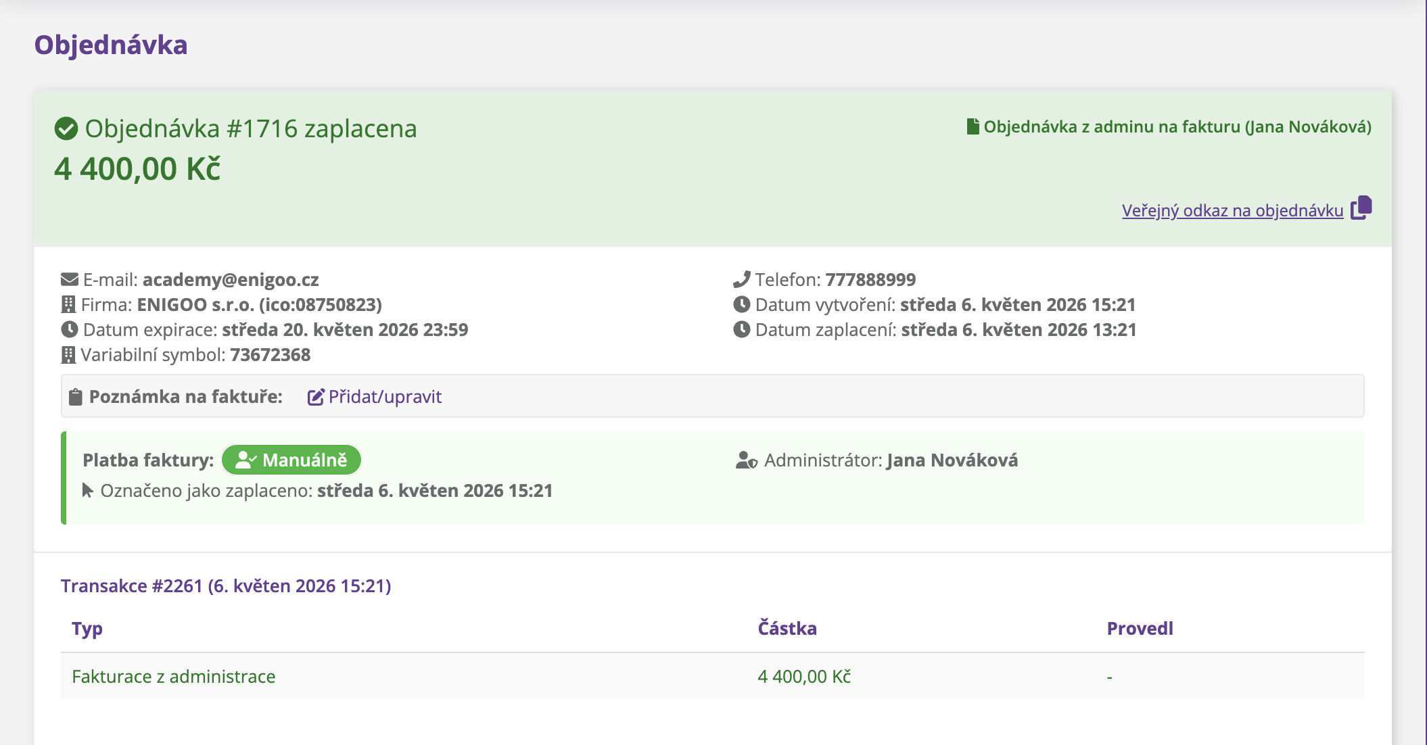Open Veřejný odkaz na objednávku link

click(1232, 210)
